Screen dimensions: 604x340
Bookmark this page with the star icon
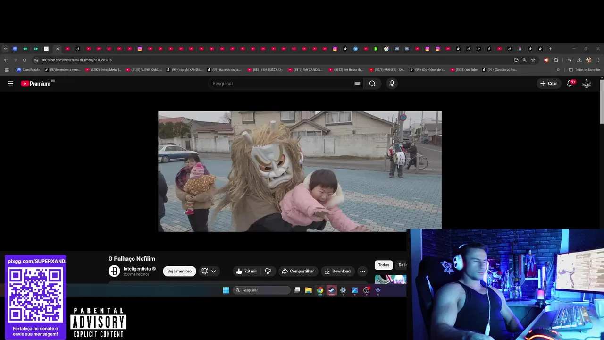pyautogui.click(x=533, y=60)
